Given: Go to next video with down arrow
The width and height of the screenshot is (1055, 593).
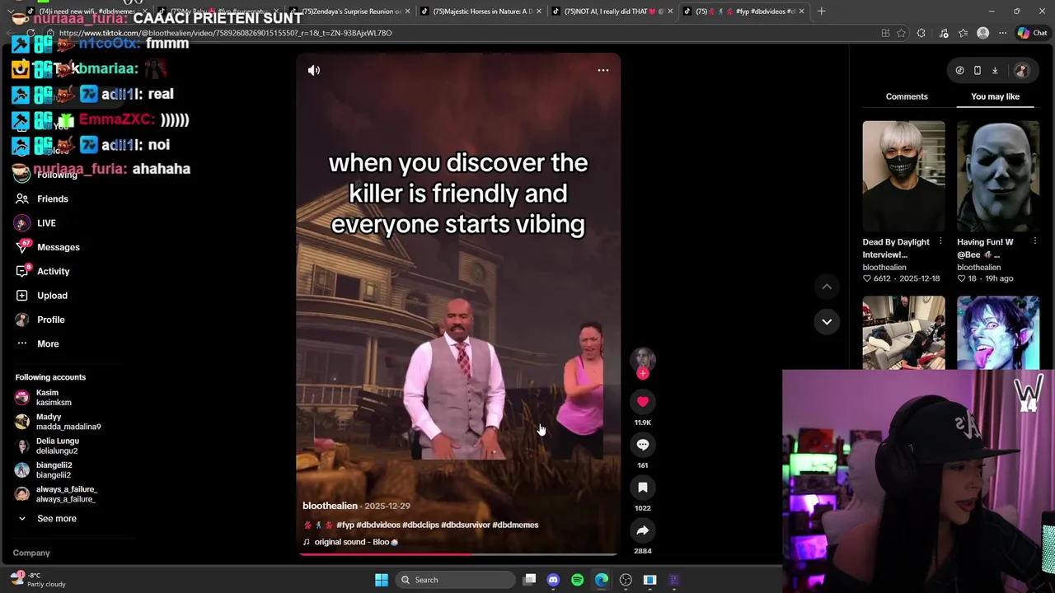Looking at the screenshot, I should point(827,321).
